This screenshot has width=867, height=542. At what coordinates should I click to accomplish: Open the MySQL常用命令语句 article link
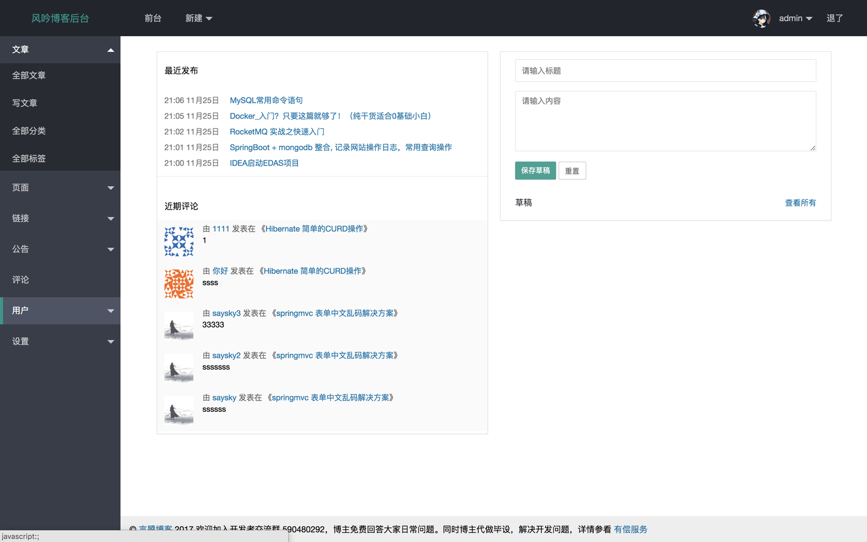(x=266, y=100)
